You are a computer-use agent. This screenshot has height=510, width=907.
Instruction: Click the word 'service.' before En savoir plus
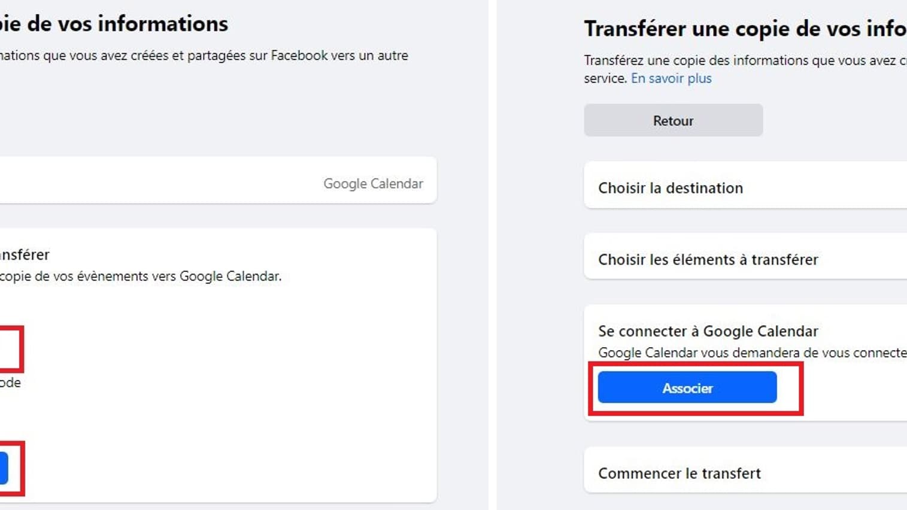pyautogui.click(x=605, y=78)
